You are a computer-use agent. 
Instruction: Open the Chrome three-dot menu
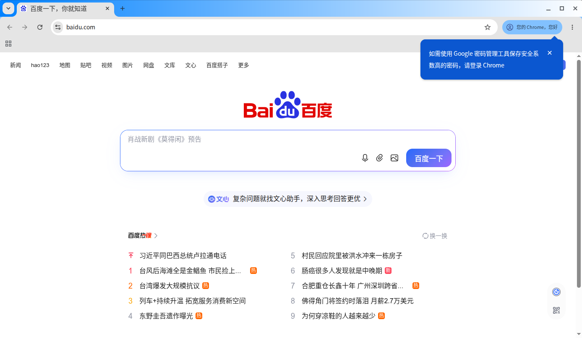point(572,27)
